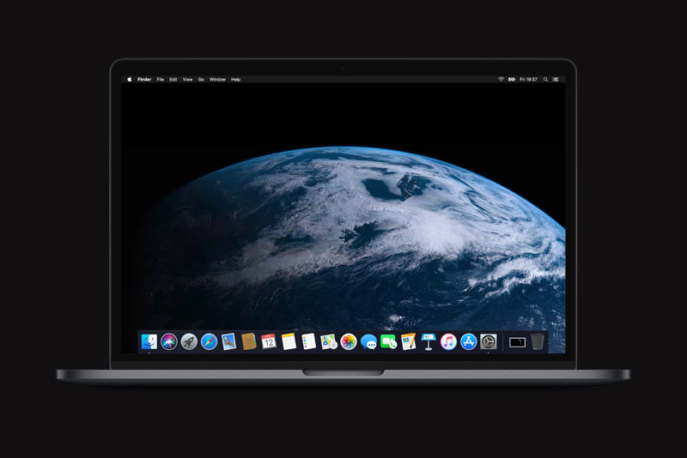Open Finder from the dock
Viewport: 687px width, 458px height.
(x=149, y=341)
